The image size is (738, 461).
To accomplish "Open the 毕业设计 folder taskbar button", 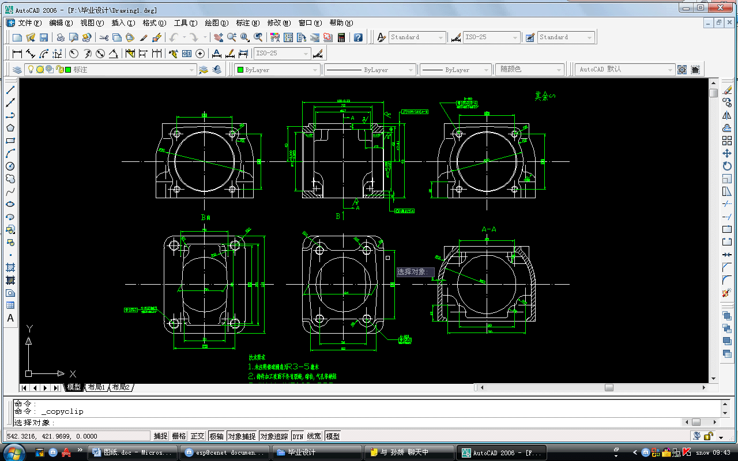I will coord(317,452).
